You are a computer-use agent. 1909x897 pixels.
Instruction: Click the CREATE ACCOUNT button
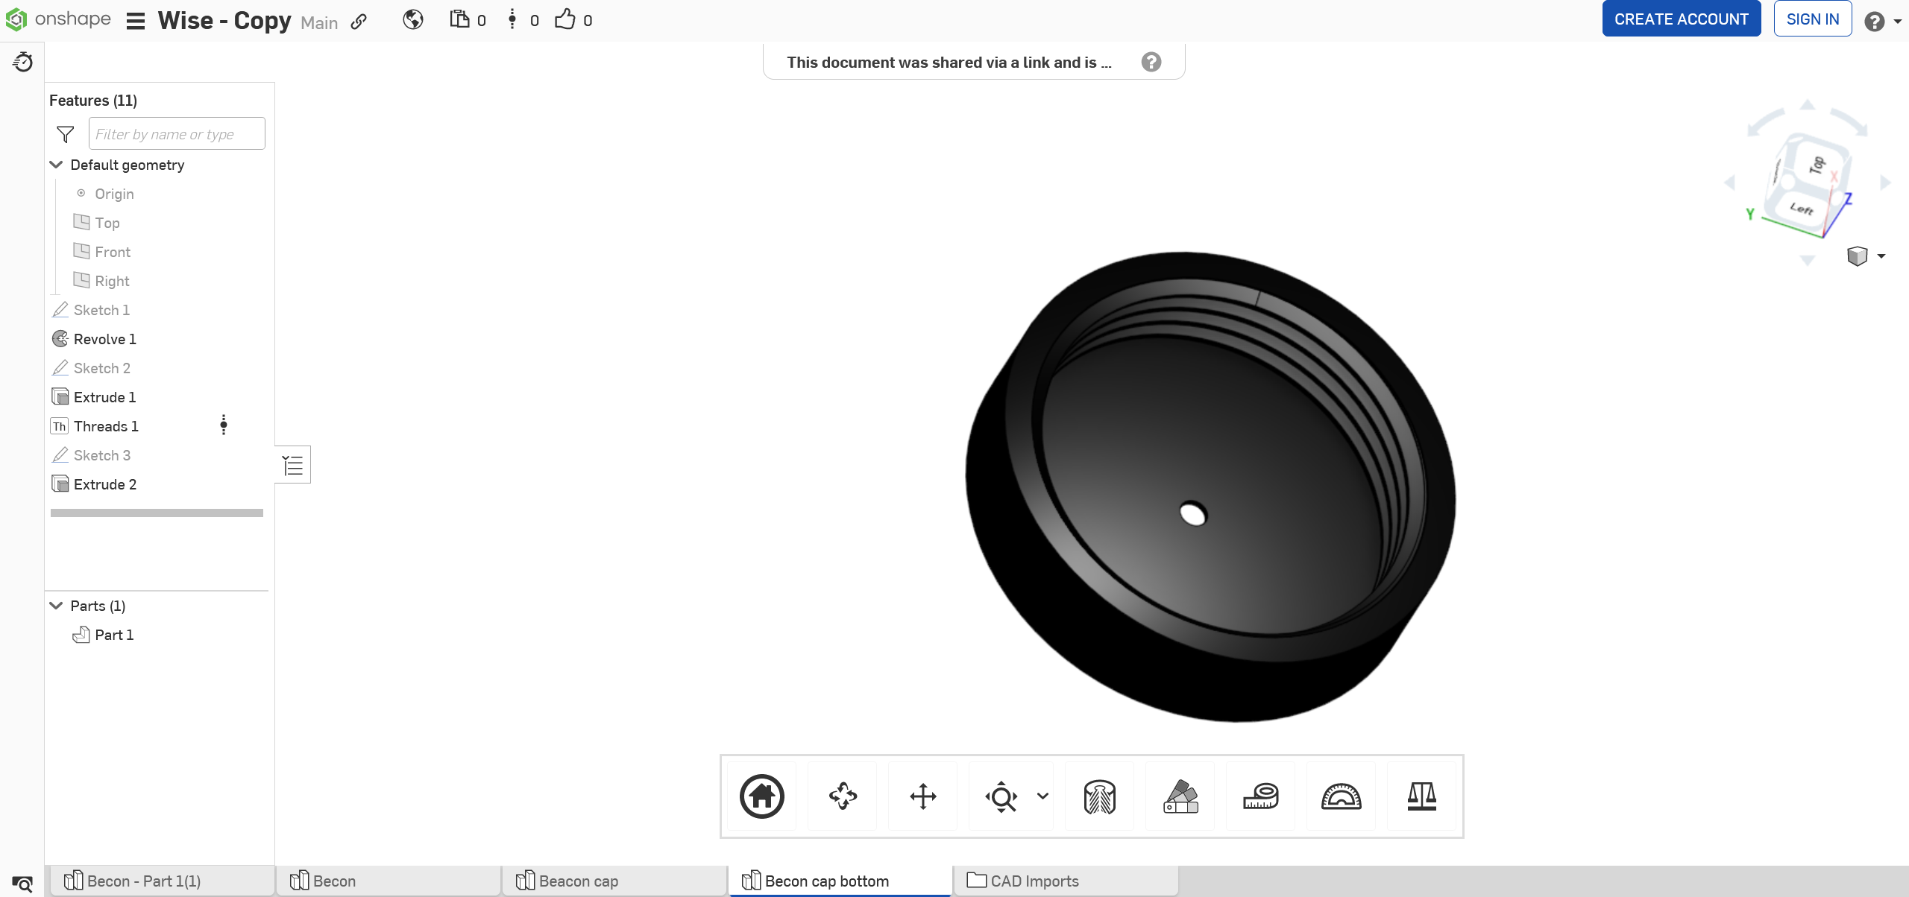(1681, 19)
